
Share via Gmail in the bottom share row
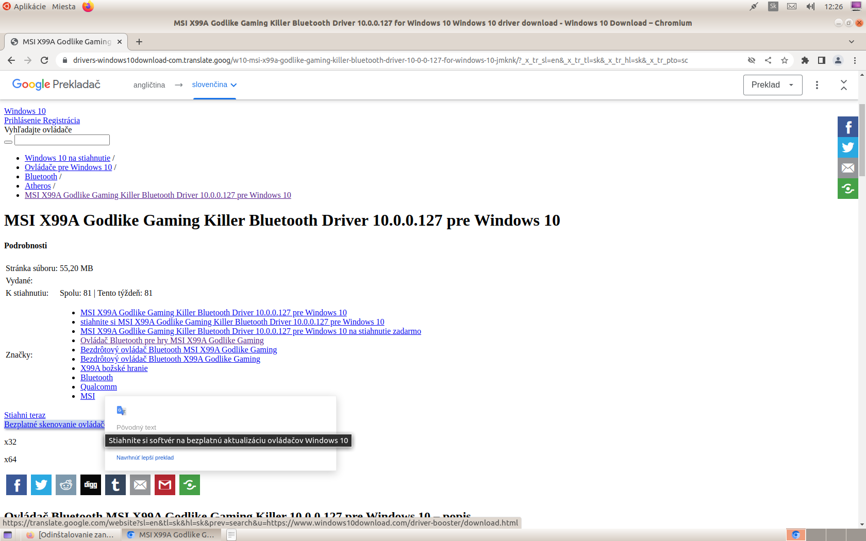pos(165,485)
